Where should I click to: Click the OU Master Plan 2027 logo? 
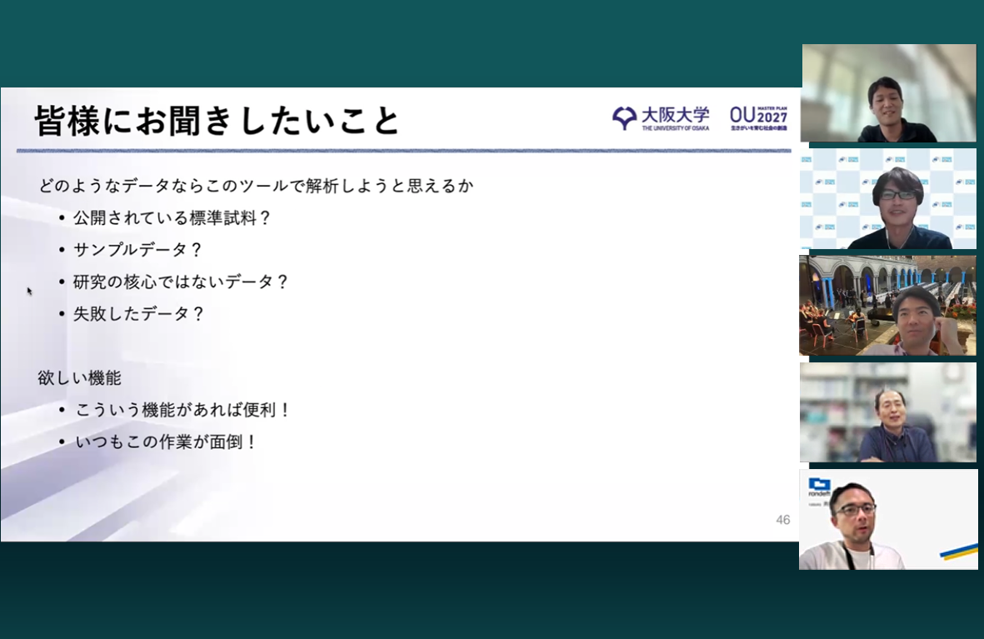point(758,118)
